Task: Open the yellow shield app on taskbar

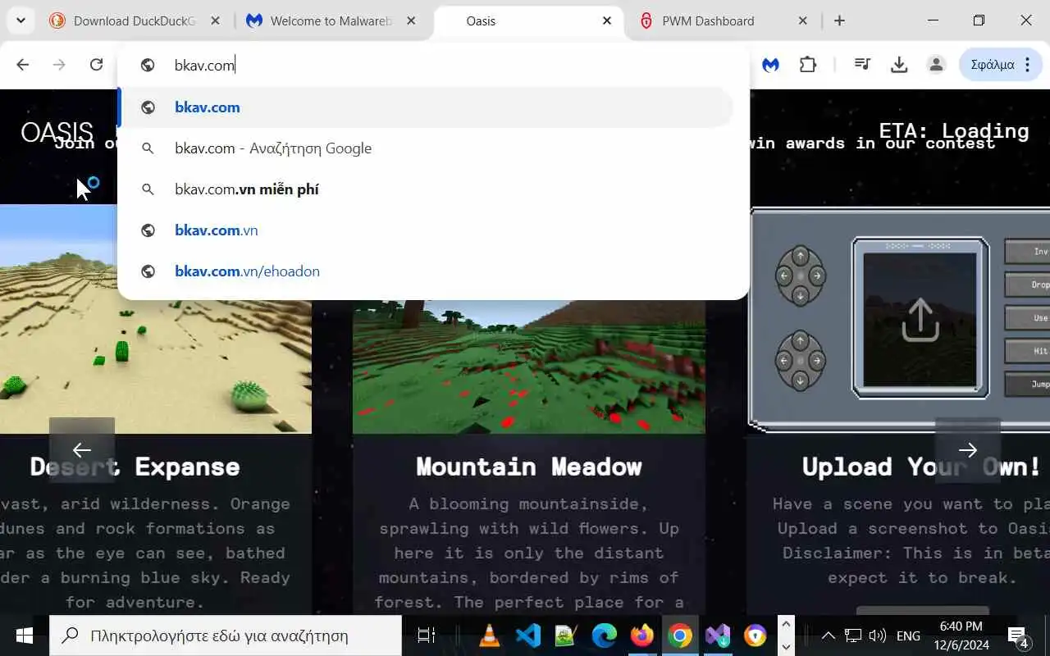Action: click(756, 635)
